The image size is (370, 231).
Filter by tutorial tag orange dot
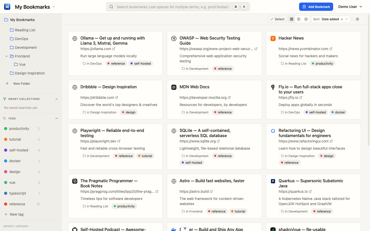pyautogui.click(x=6, y=139)
